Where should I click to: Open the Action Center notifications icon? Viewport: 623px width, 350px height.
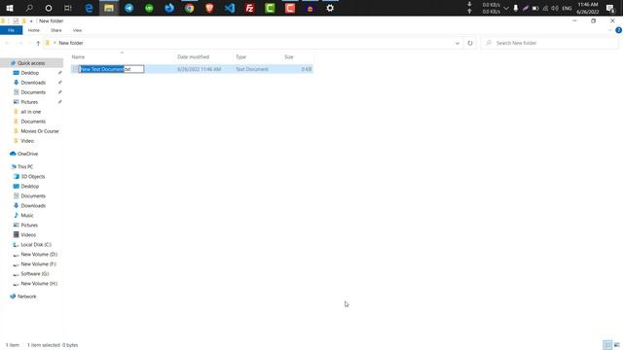coord(610,8)
